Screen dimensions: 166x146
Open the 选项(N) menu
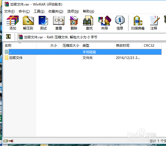click(x=73, y=11)
